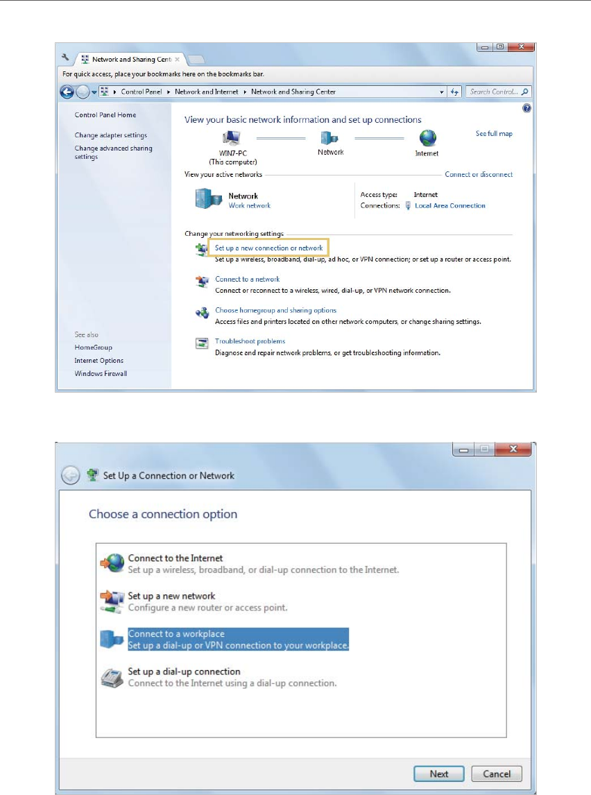This screenshot has height=795, width=591.
Task: Close the Network and Sharing Center tab
Action: (177, 60)
